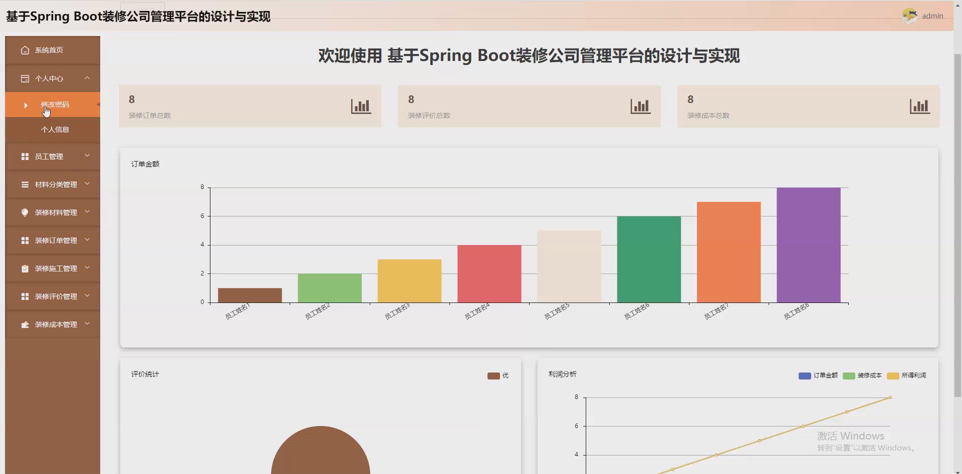The width and height of the screenshot is (962, 474).
Task: Click the light green bar for 员工姓名2
Action: pos(330,288)
